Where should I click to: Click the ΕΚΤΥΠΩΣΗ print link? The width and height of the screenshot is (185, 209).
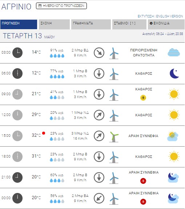click(146, 16)
